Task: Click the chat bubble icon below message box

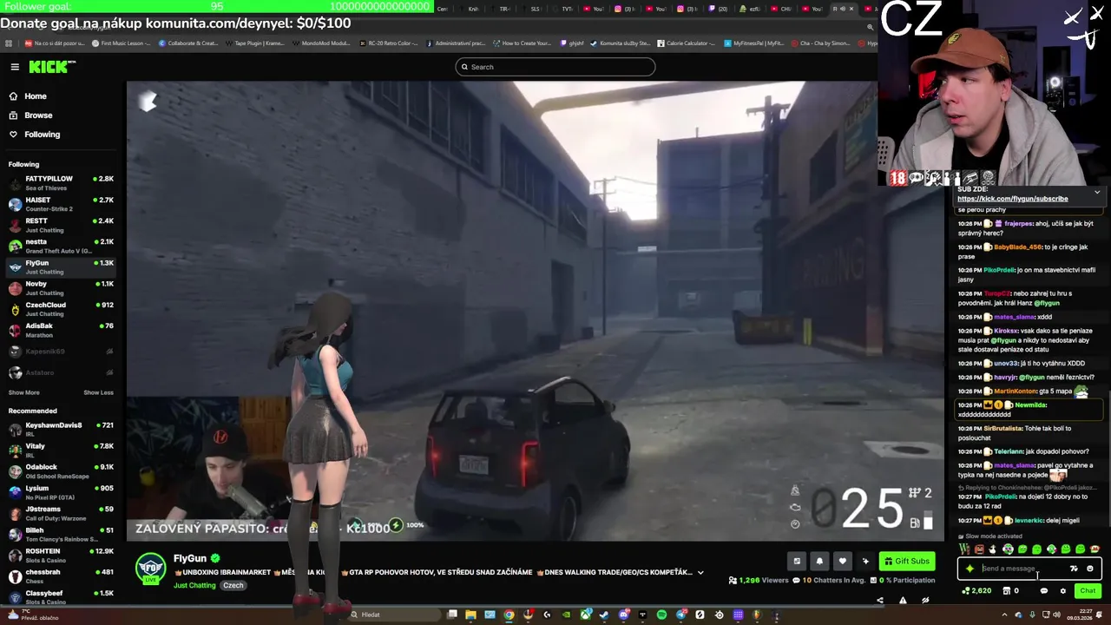Action: click(x=1044, y=591)
